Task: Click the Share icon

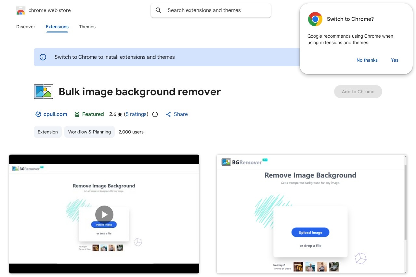Action: pos(168,114)
